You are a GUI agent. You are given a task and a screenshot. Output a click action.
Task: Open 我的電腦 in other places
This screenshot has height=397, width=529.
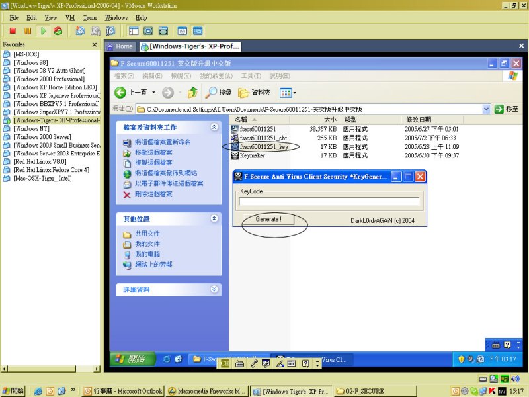147,254
